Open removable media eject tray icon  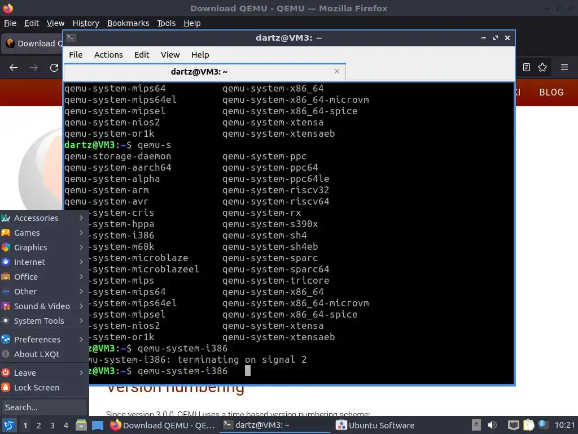(x=476, y=425)
